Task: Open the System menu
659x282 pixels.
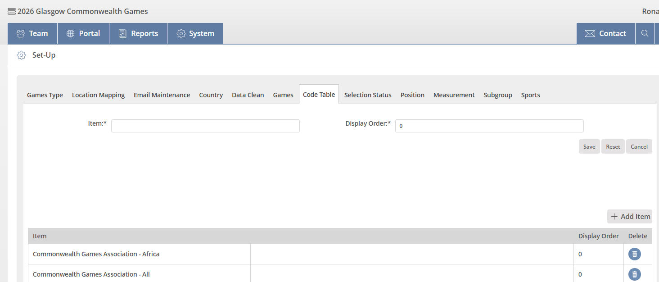Action: point(195,33)
